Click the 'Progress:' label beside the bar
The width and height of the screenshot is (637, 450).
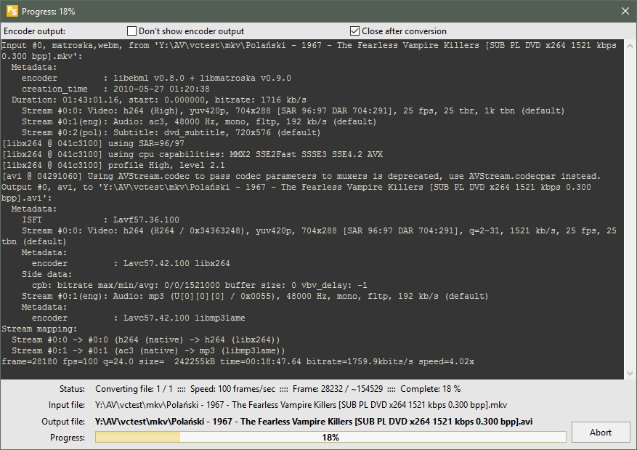68,438
